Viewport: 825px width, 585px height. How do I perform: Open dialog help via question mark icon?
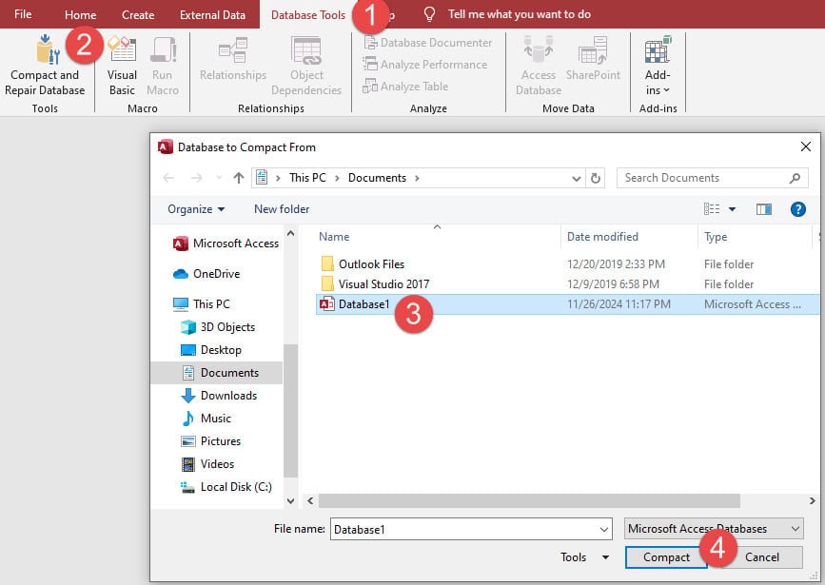pyautogui.click(x=797, y=208)
